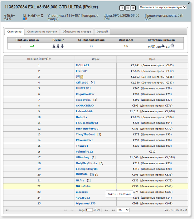Viewport: 194px width, 219px height.
Task: Go to next page of results
Action: [x=107, y=210]
